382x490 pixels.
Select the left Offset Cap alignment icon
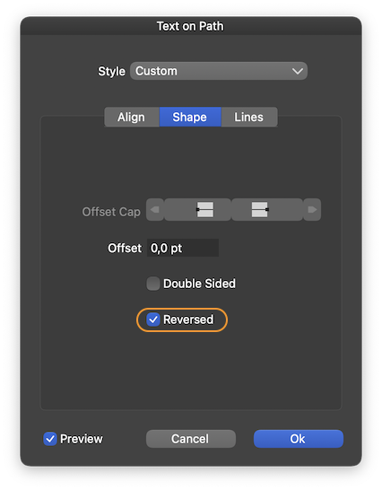click(x=198, y=209)
